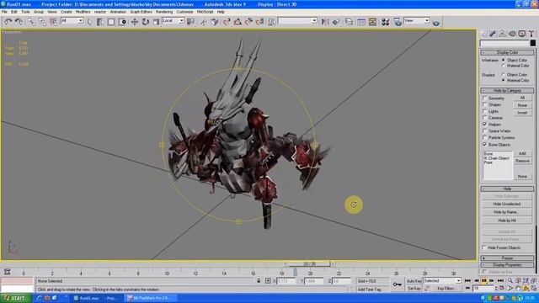Open the Layer Manager icon
The width and height of the screenshot is (539, 303).
[x=349, y=22]
